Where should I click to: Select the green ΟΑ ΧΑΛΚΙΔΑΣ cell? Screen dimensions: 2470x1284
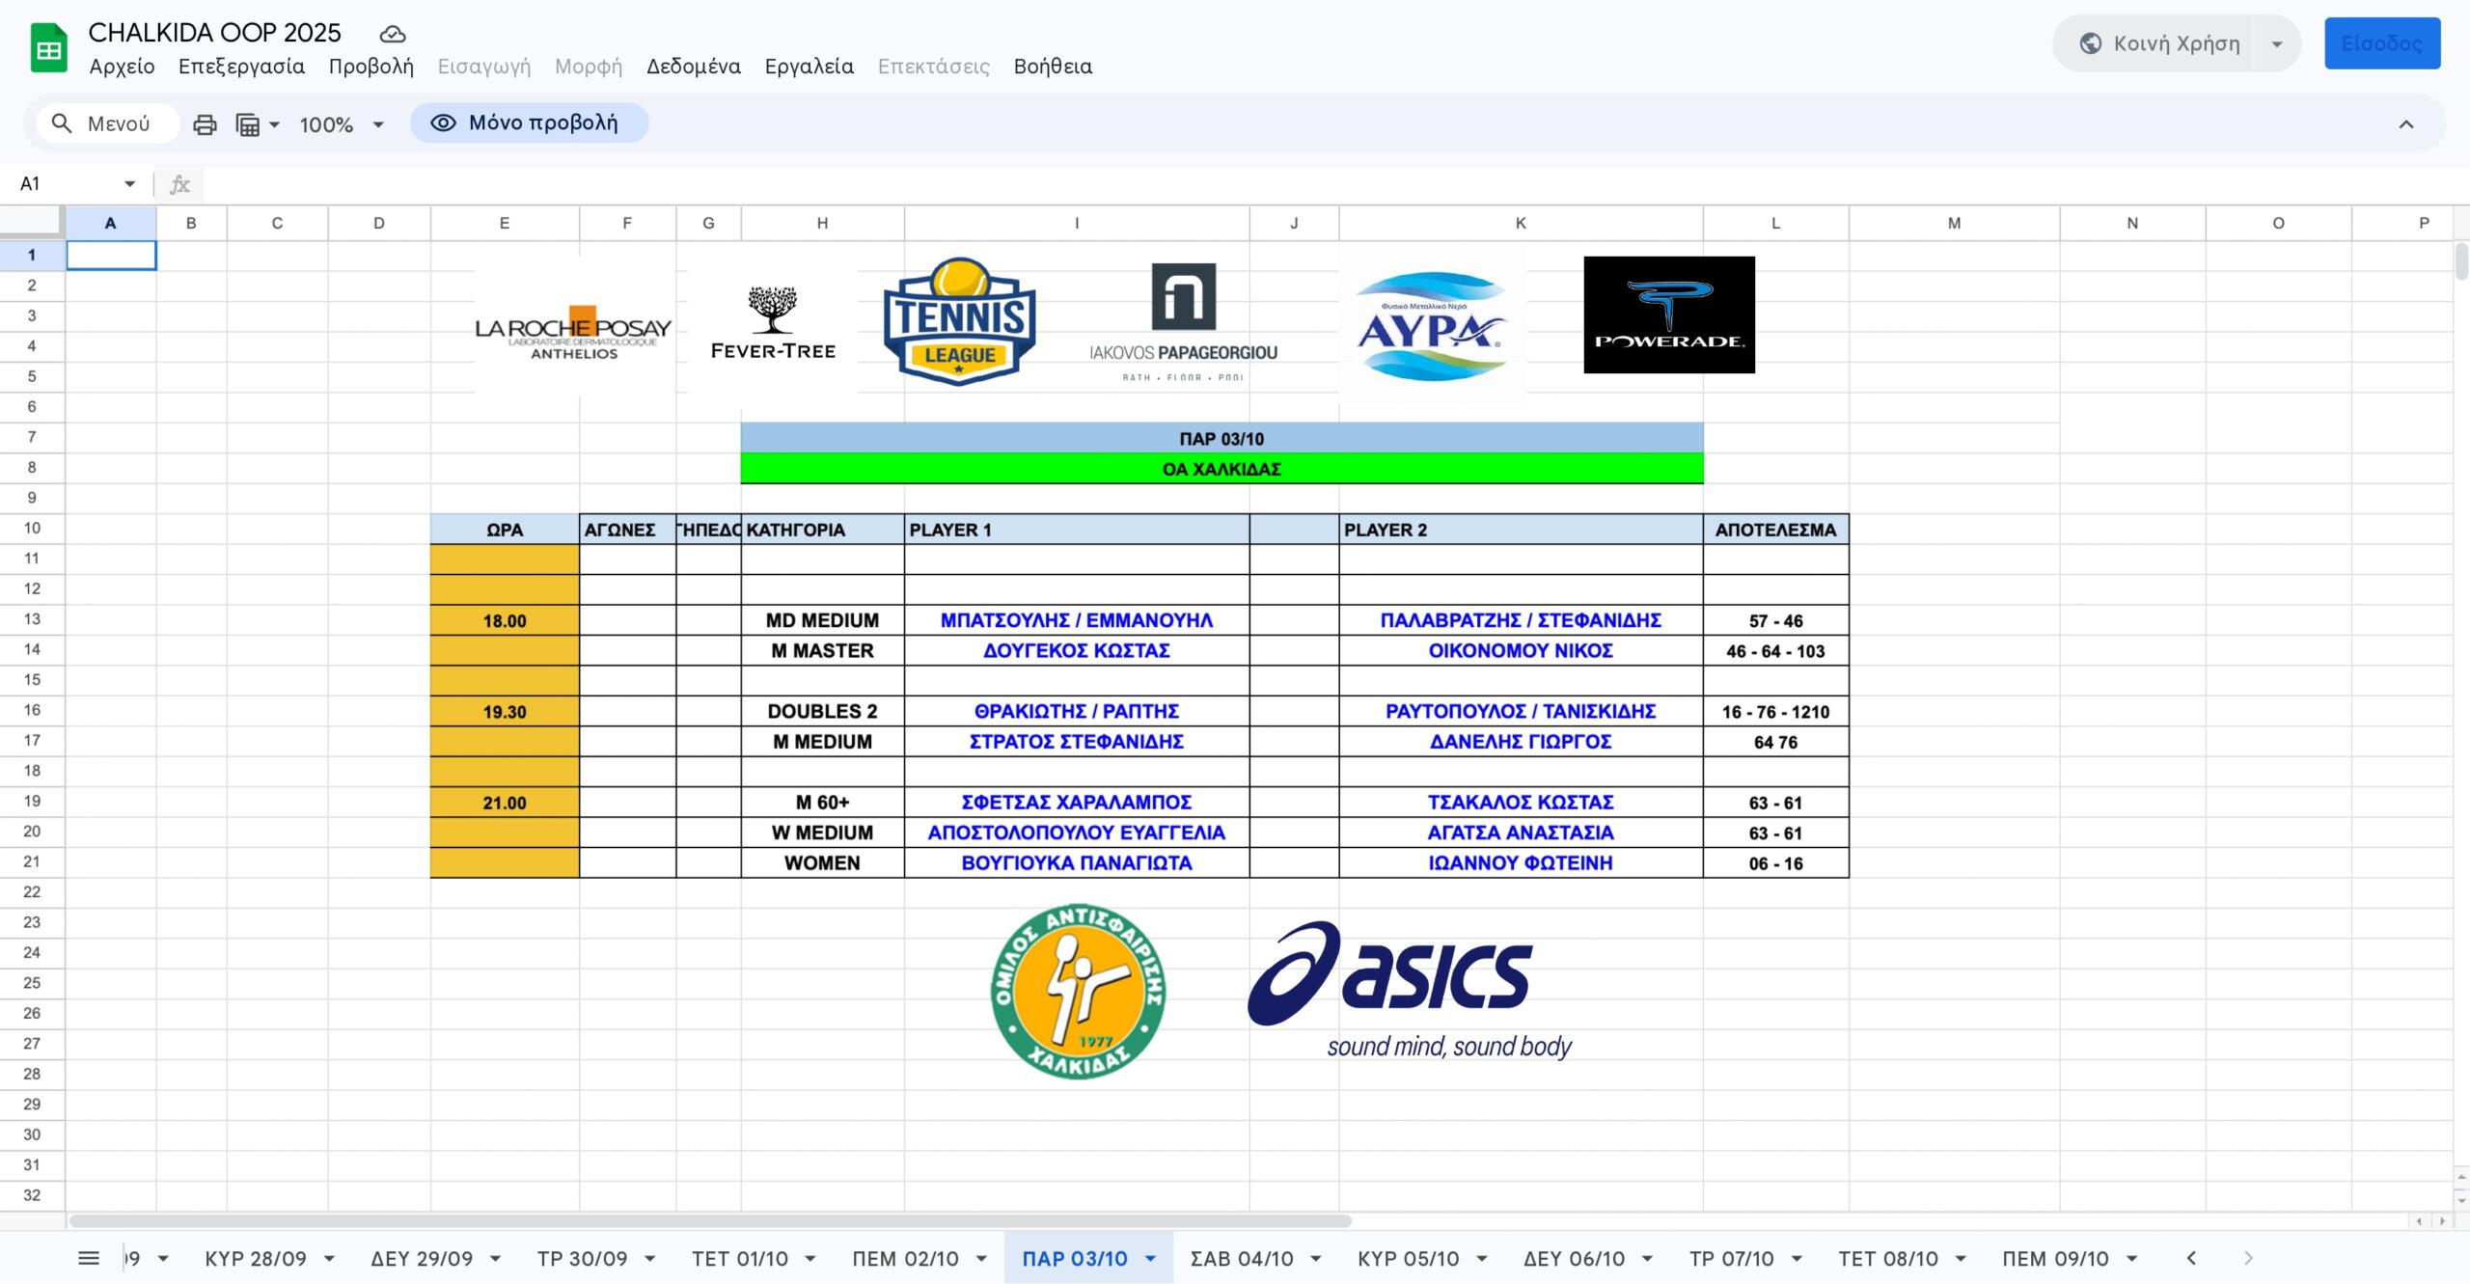1221,469
